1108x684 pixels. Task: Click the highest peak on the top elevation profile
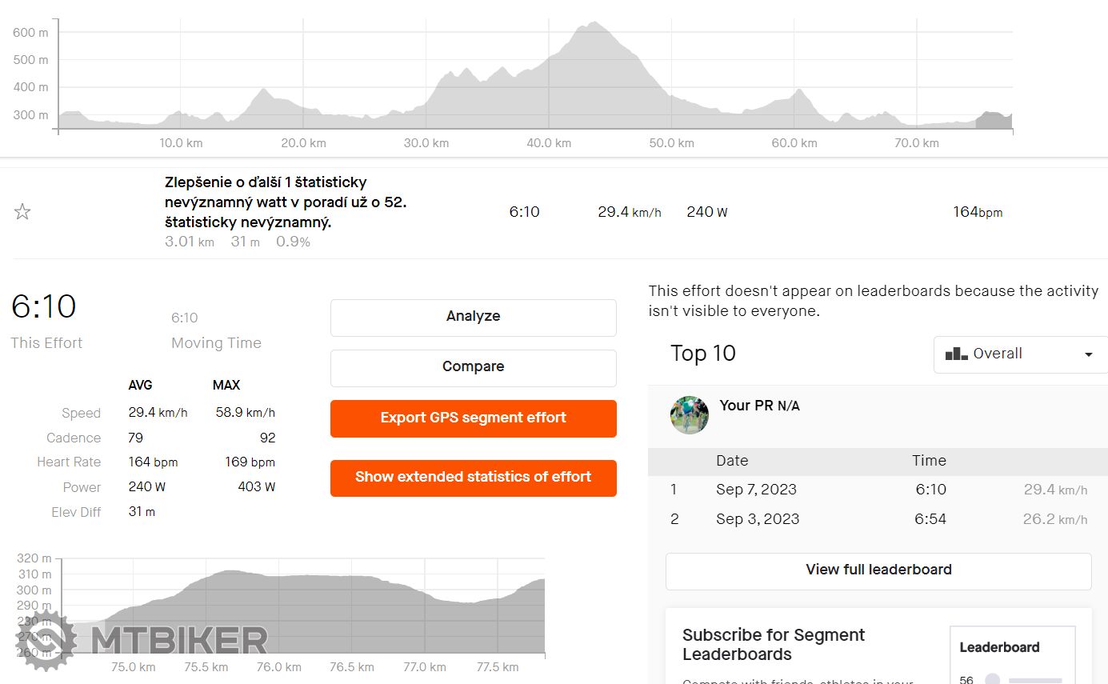coord(594,26)
